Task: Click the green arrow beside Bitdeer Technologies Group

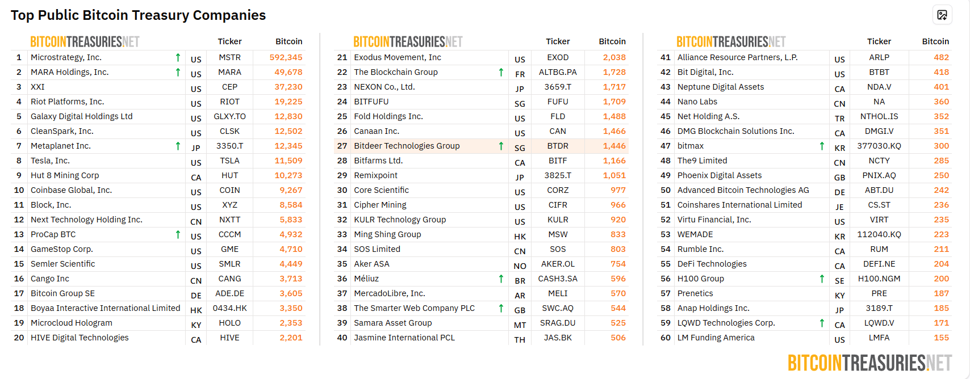Action: coord(501,146)
